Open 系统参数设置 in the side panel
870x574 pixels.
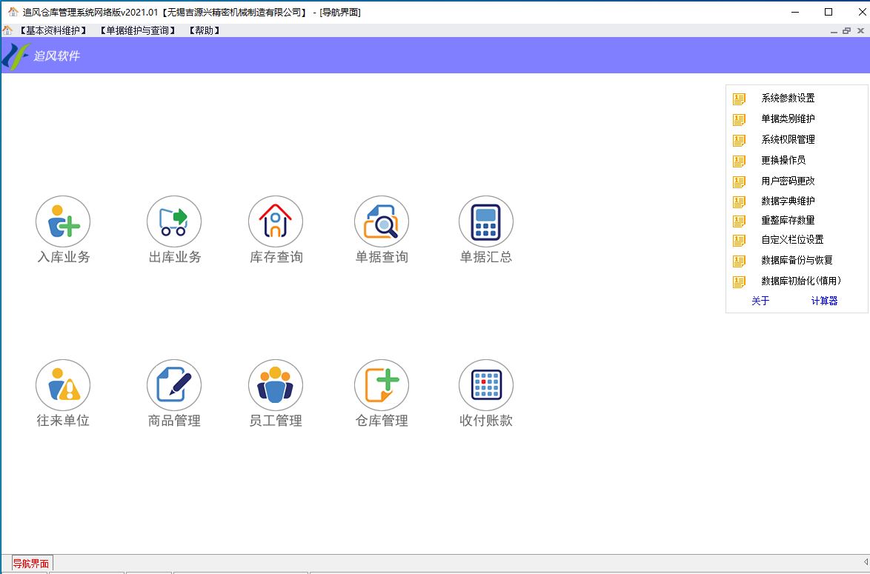tap(788, 99)
